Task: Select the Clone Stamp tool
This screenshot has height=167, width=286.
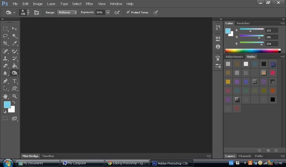Action: click(5, 58)
